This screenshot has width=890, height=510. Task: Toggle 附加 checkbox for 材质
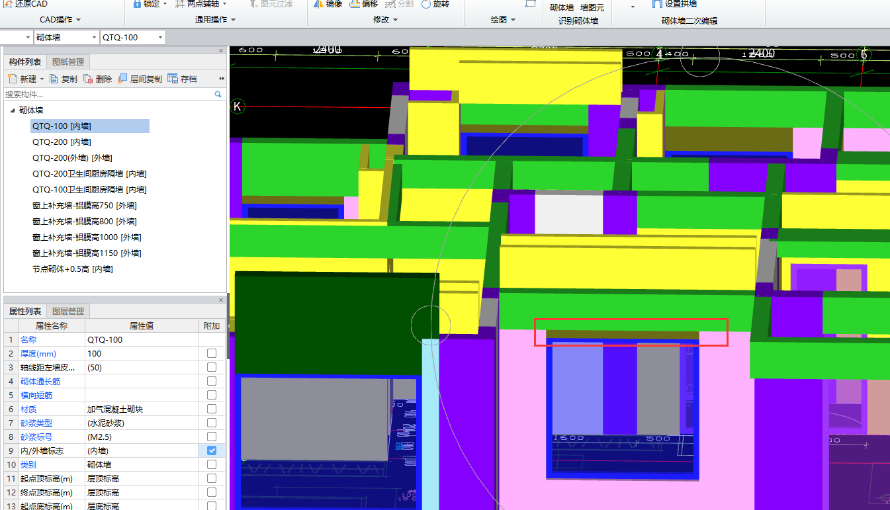tap(212, 409)
